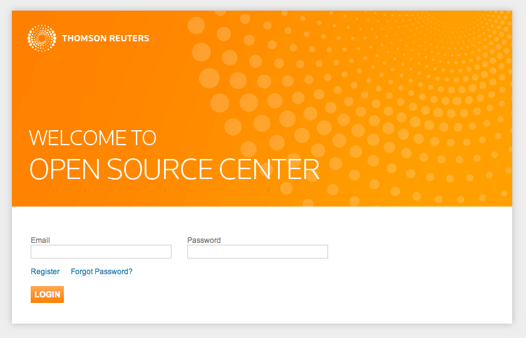
Task: Submit with the orange LOGIN button
Action: tap(48, 294)
